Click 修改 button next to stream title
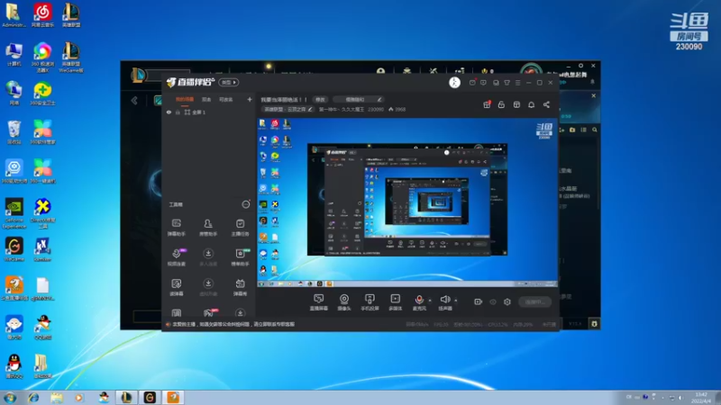This screenshot has width=721, height=405. point(321,99)
